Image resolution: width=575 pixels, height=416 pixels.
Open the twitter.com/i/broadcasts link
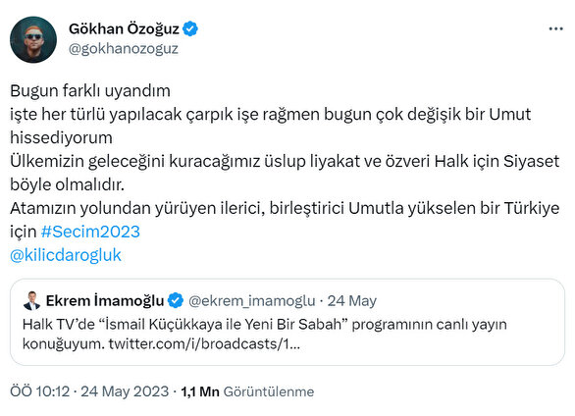click(204, 344)
